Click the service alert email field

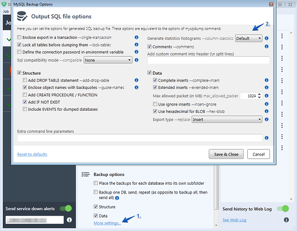click(35, 220)
